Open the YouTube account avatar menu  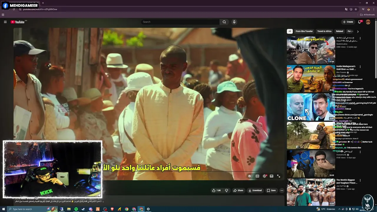368,22
